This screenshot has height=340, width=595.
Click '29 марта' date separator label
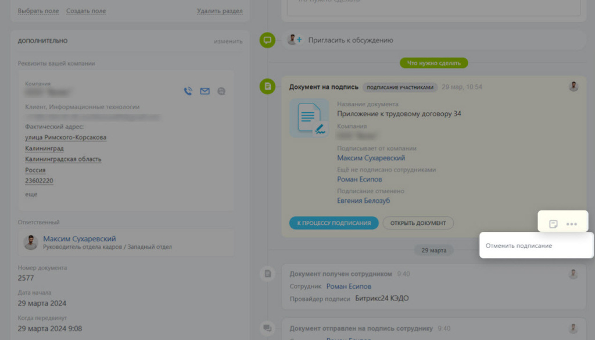(x=433, y=250)
